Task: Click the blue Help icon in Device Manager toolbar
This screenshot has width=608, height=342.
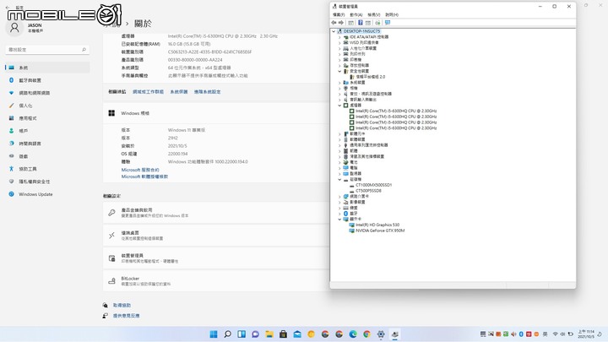Action: pos(361,23)
